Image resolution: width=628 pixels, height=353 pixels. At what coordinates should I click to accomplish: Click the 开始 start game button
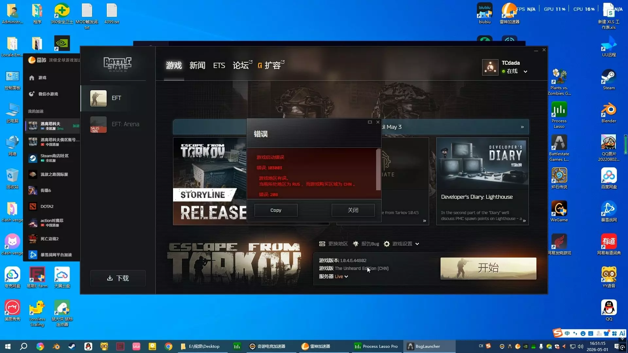[x=488, y=268]
